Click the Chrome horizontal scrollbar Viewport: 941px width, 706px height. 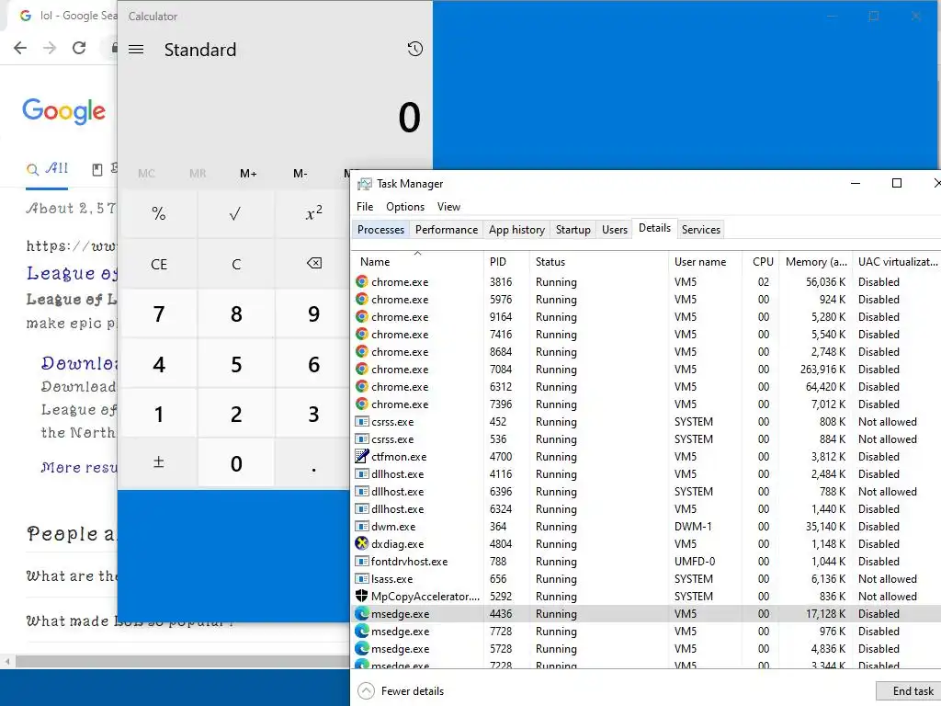[183, 662]
